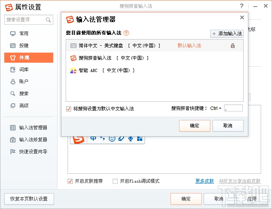Image resolution: width=272 pixels, height=209 pixels.
Task: Click the 中 language toggle on preview bar
Action: click(x=93, y=139)
